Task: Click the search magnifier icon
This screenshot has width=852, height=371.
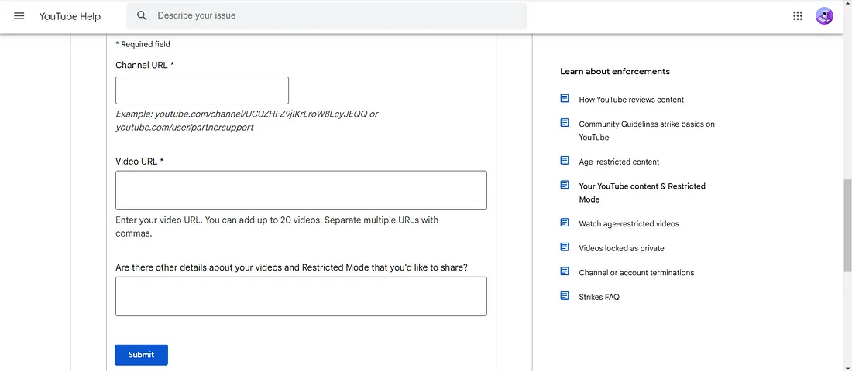Action: (142, 15)
